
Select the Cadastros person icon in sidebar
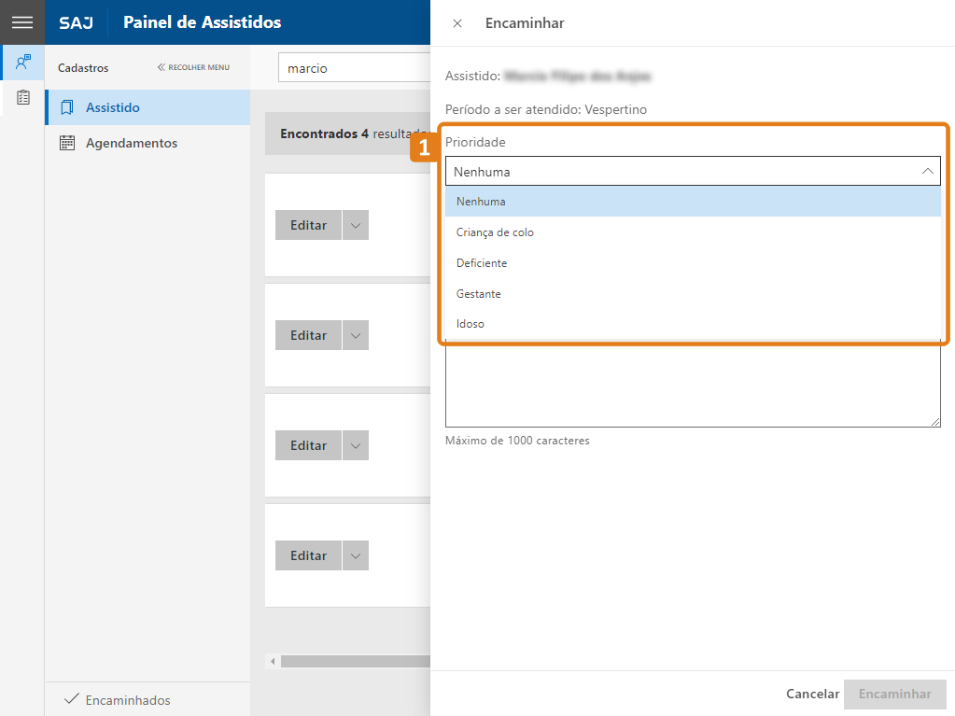22,63
